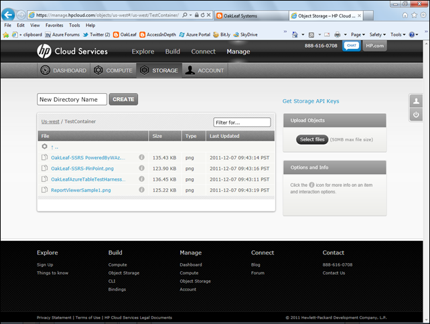The width and height of the screenshot is (430, 324).
Task: Click the Privacy Statement footer link
Action: (x=54, y=317)
